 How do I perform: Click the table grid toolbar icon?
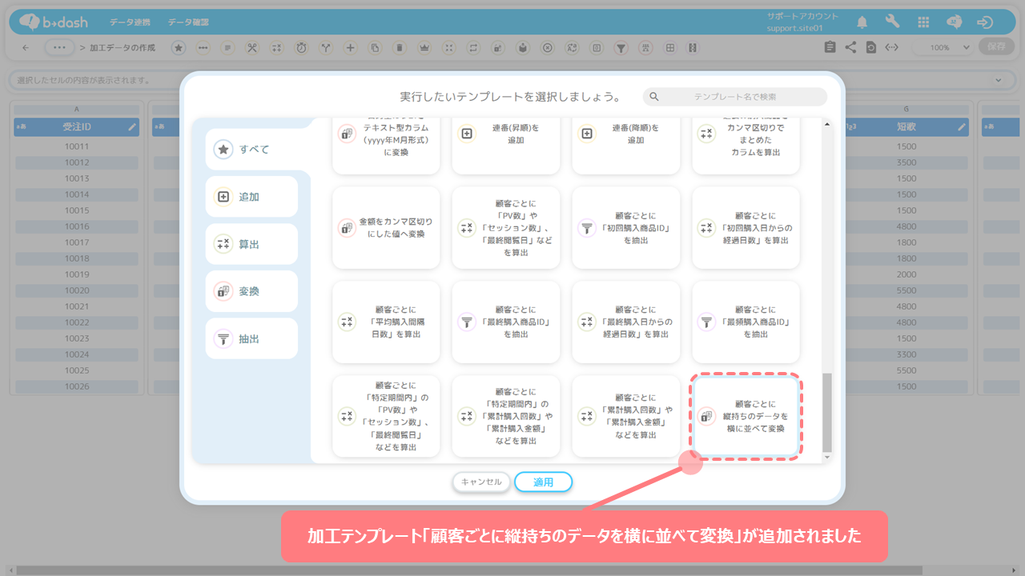670,48
